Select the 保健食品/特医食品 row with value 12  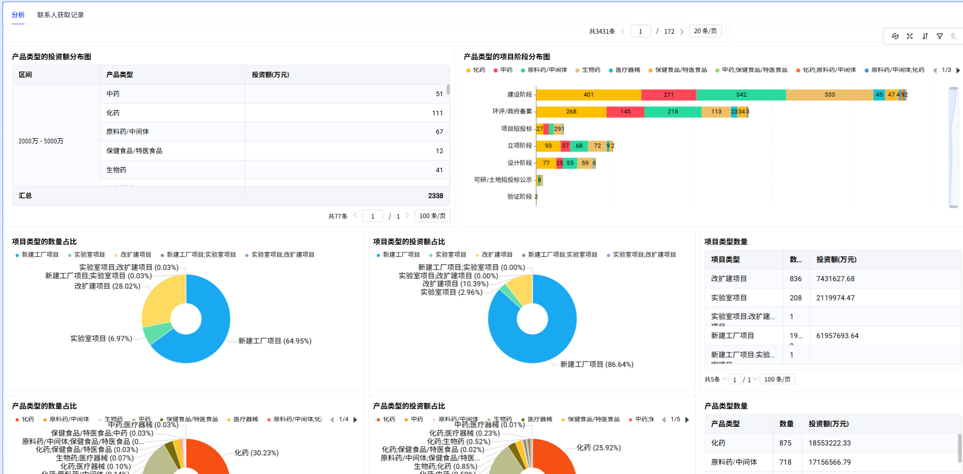tap(275, 151)
